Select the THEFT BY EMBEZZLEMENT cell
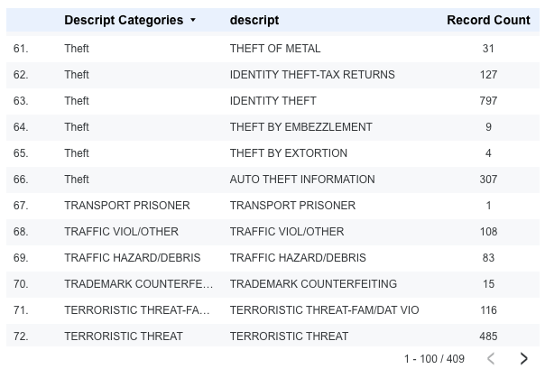This screenshot has height=378, width=545. pos(300,127)
